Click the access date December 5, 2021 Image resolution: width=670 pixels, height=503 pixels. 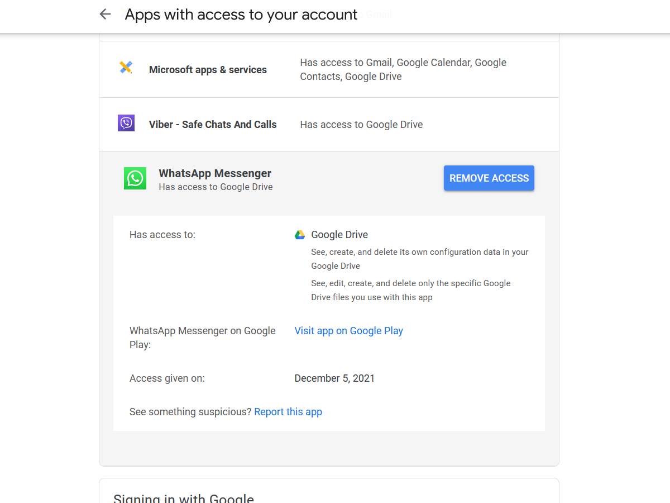(x=334, y=378)
